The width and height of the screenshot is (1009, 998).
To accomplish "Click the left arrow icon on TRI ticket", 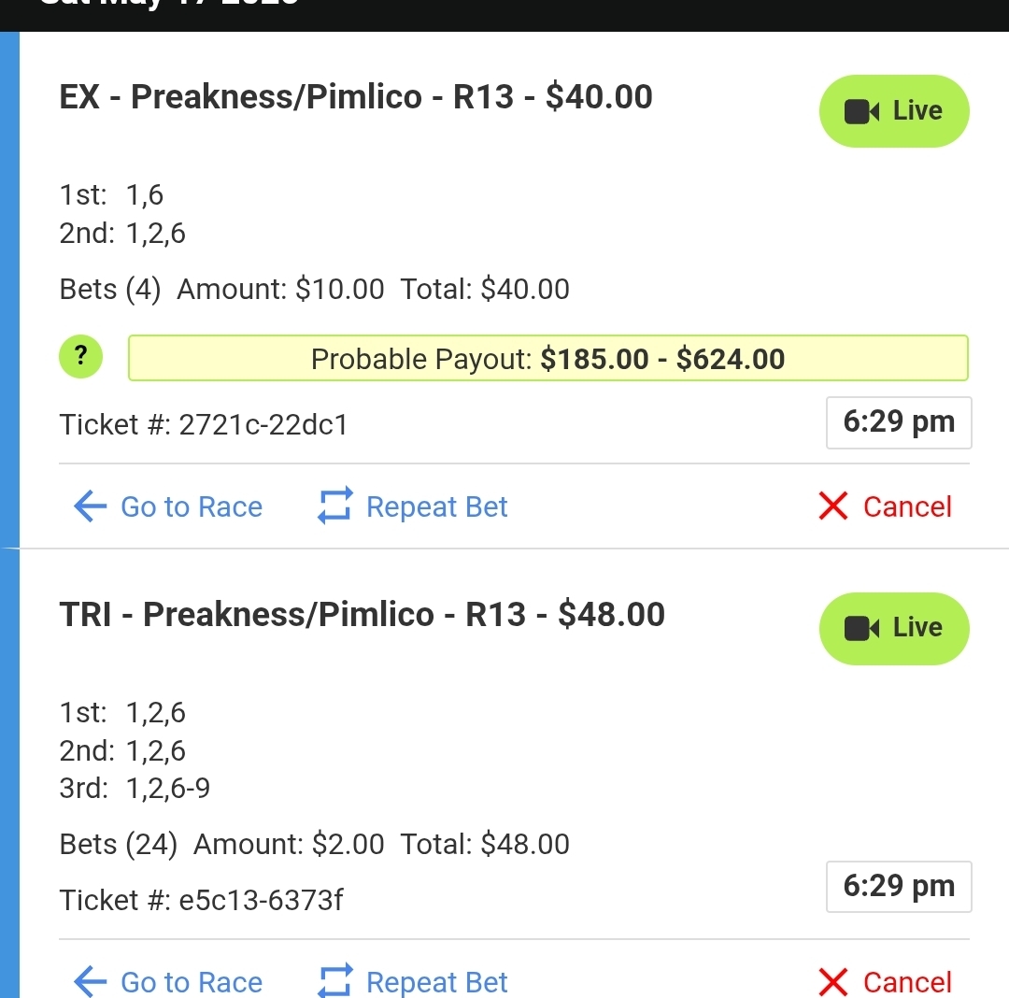I will 90,982.
